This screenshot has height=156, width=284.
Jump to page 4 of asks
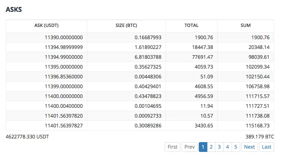click(227, 147)
